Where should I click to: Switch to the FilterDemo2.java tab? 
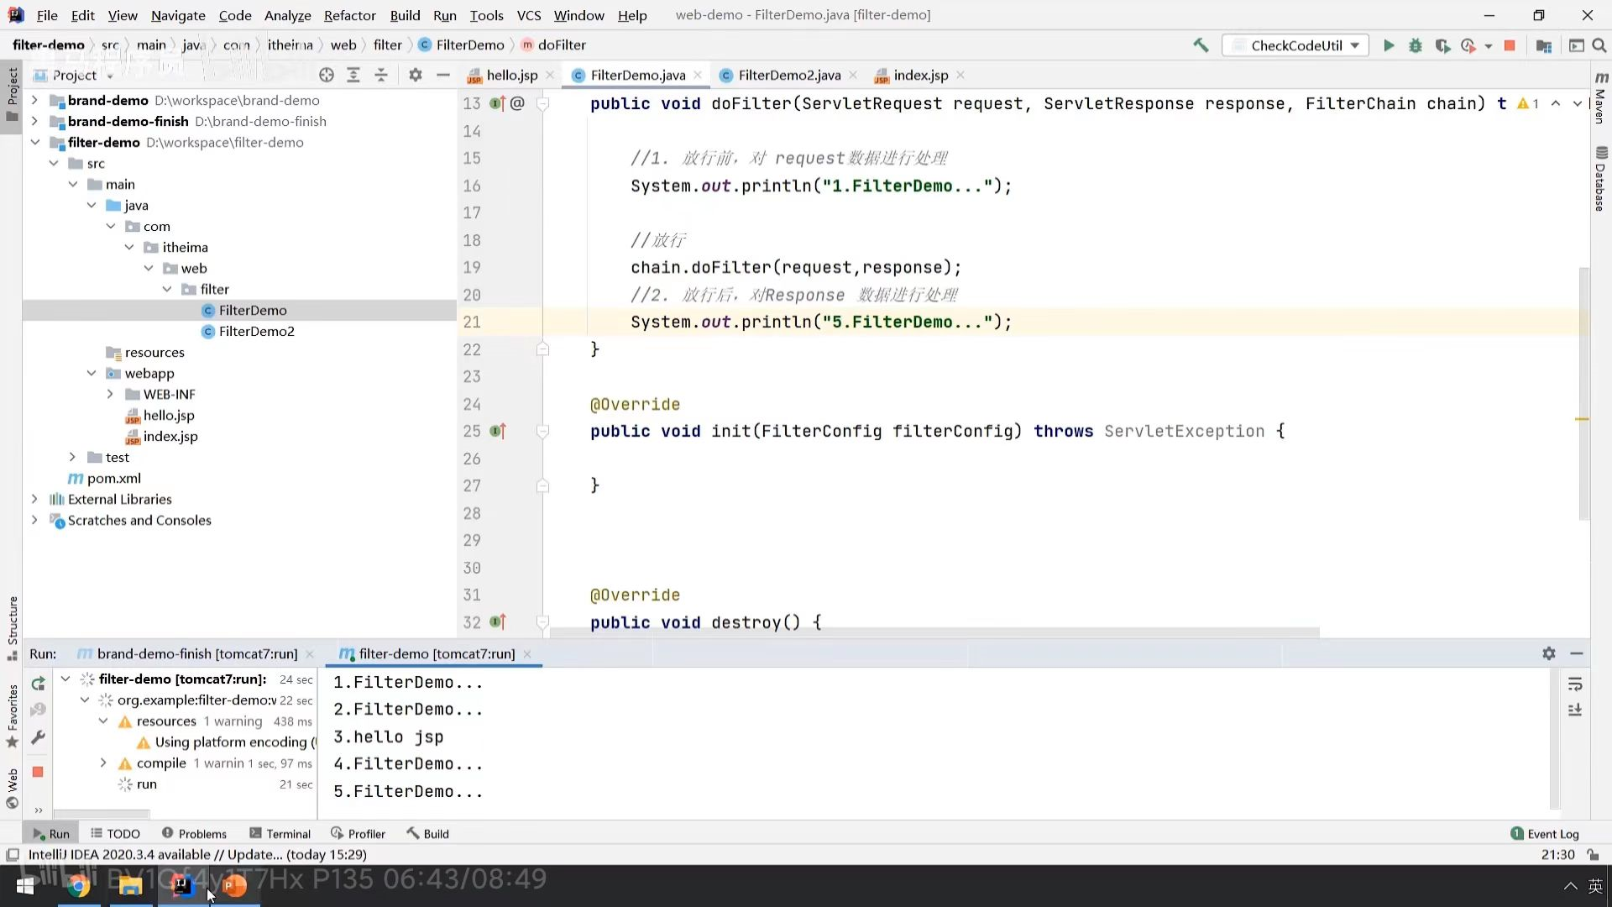pyautogui.click(x=788, y=75)
